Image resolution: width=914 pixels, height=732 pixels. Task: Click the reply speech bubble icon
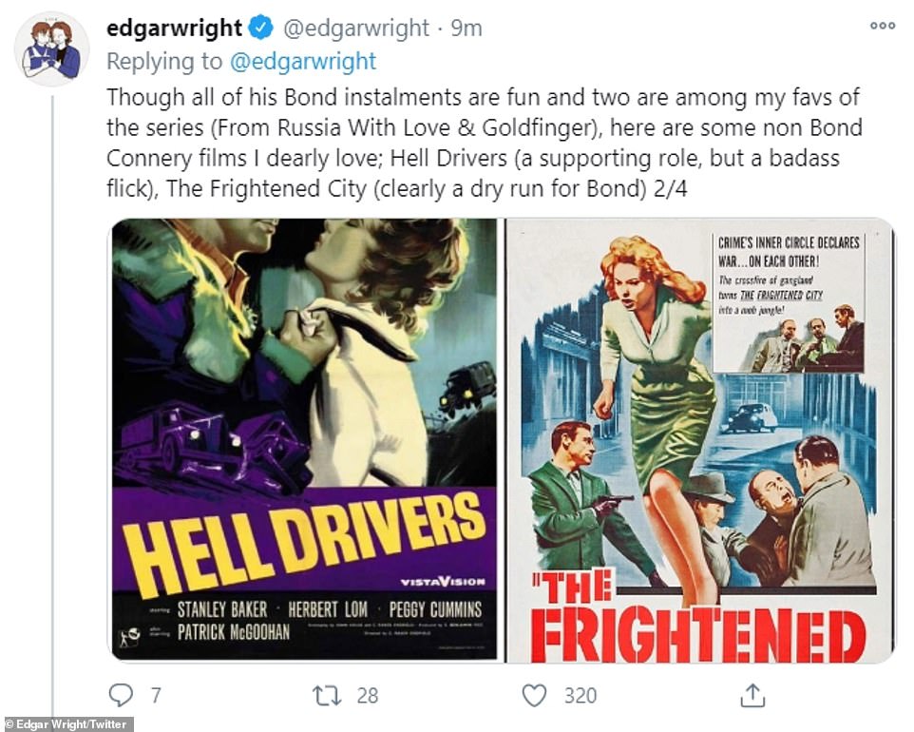[122, 695]
